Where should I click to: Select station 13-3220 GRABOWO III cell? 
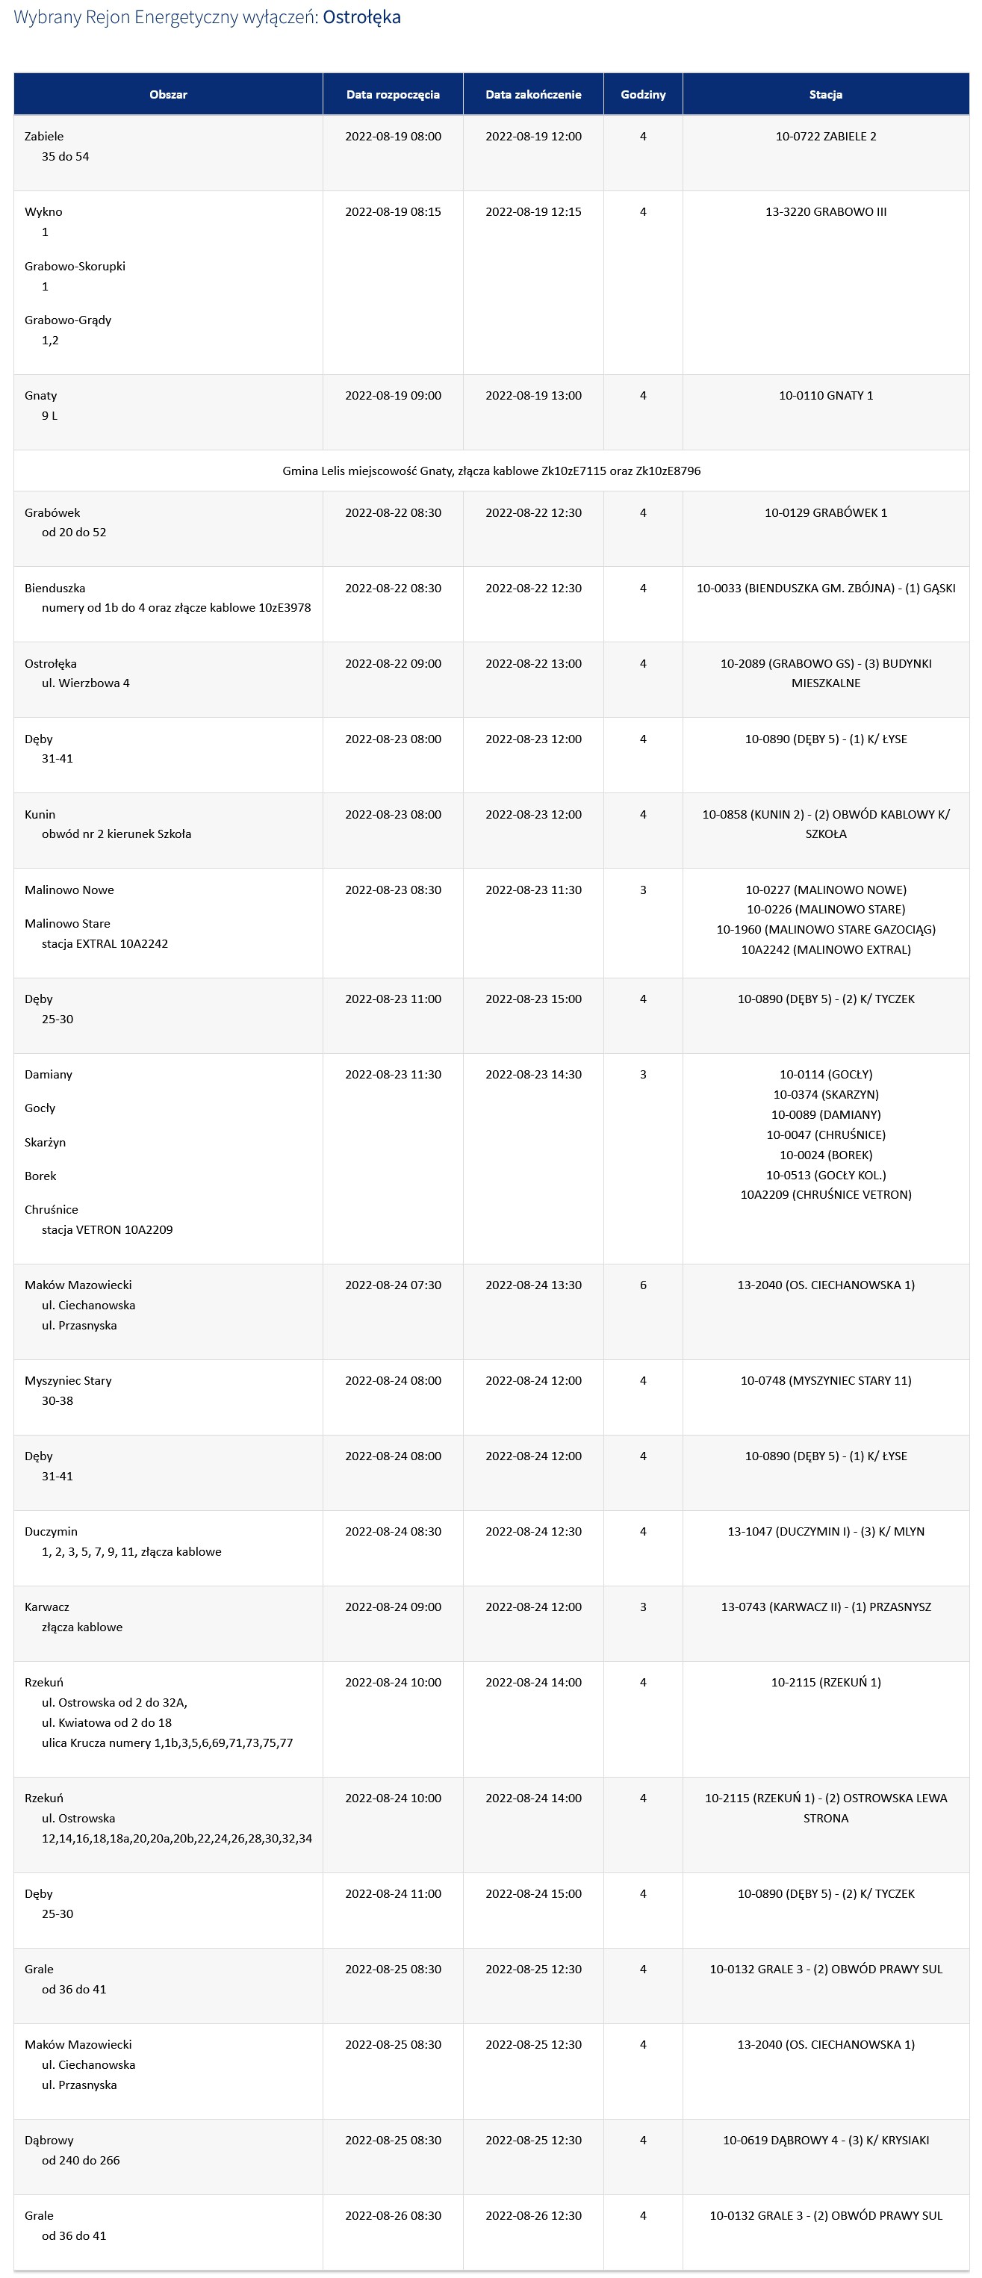[825, 283]
